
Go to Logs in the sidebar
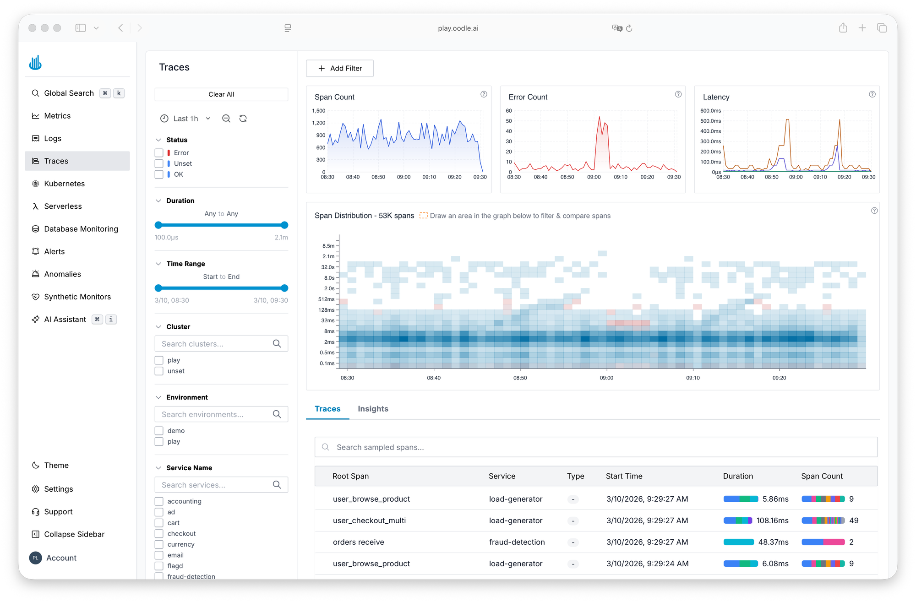click(52, 138)
